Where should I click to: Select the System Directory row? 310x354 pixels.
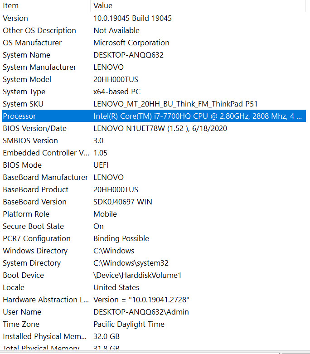(x=32, y=263)
